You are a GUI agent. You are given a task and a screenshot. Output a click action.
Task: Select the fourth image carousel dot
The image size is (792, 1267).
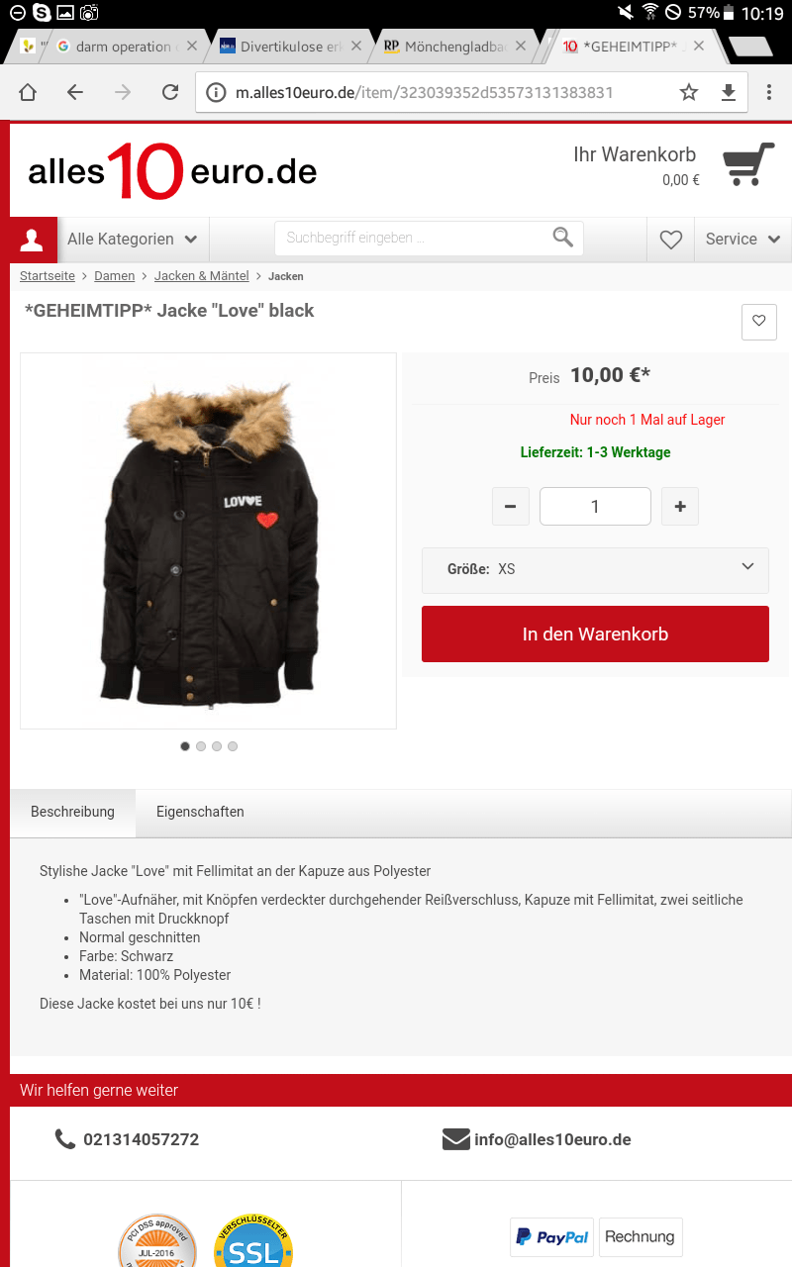(x=233, y=746)
